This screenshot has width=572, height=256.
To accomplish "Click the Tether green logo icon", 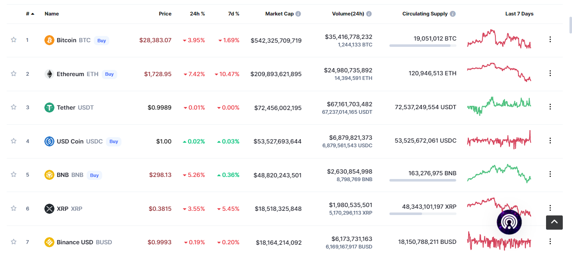I will pyautogui.click(x=49, y=108).
